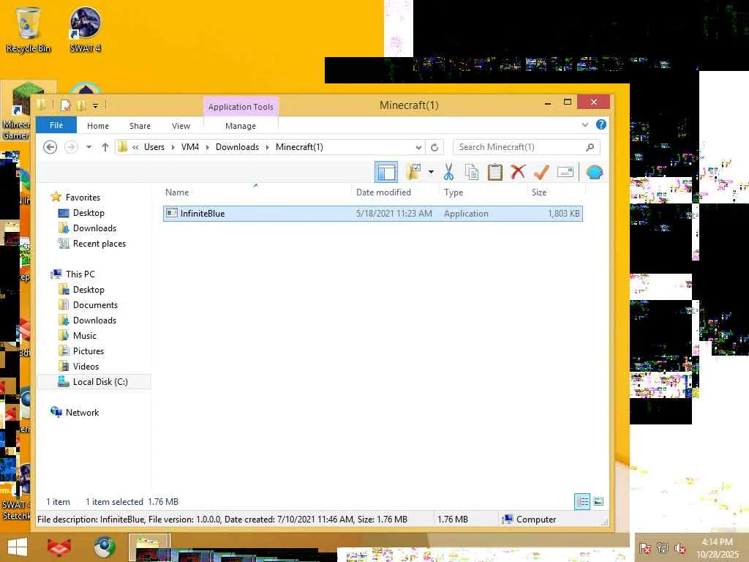Click Minecraft(1) in the address breadcrumb
This screenshot has height=562, width=749.
(299, 146)
